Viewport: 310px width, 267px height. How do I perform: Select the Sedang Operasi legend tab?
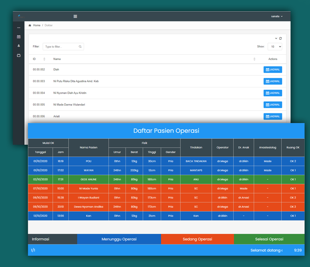click(x=197, y=239)
